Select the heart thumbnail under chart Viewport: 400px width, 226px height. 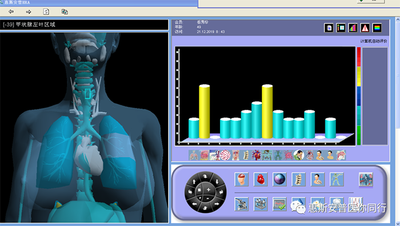[x=257, y=155]
